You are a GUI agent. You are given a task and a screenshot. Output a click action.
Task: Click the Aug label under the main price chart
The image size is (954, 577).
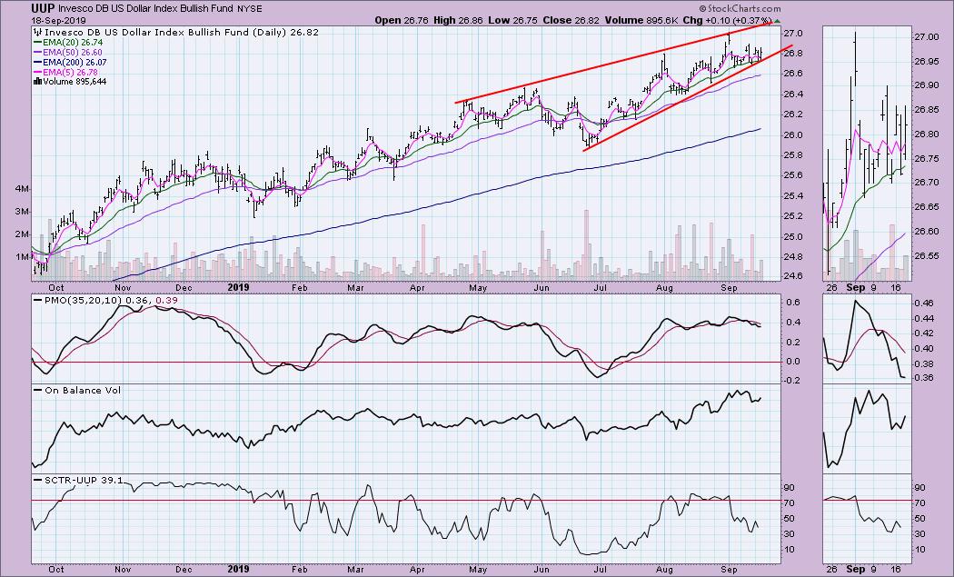pyautogui.click(x=665, y=288)
